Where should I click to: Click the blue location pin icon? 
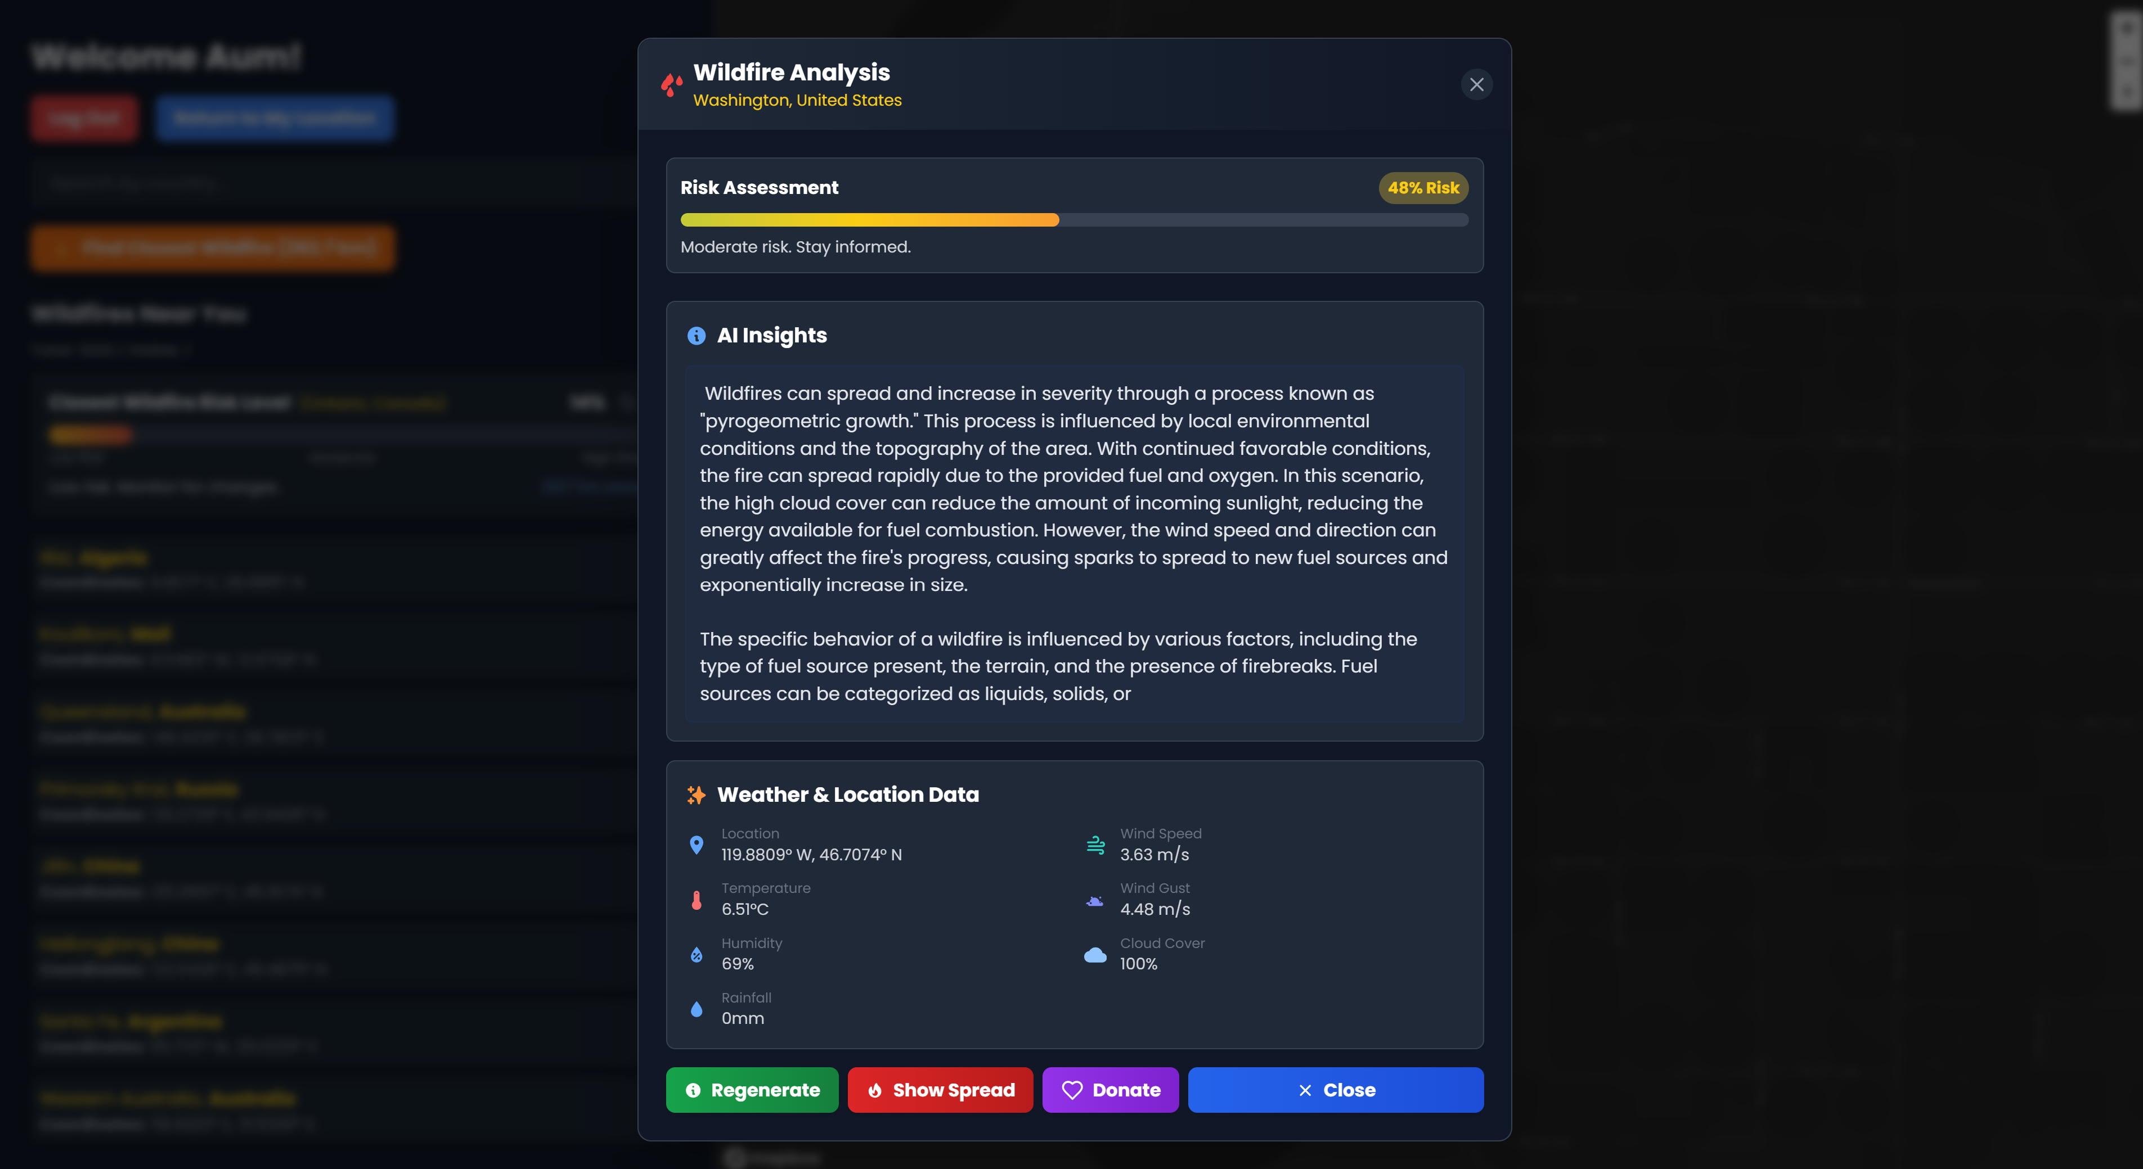click(x=697, y=845)
